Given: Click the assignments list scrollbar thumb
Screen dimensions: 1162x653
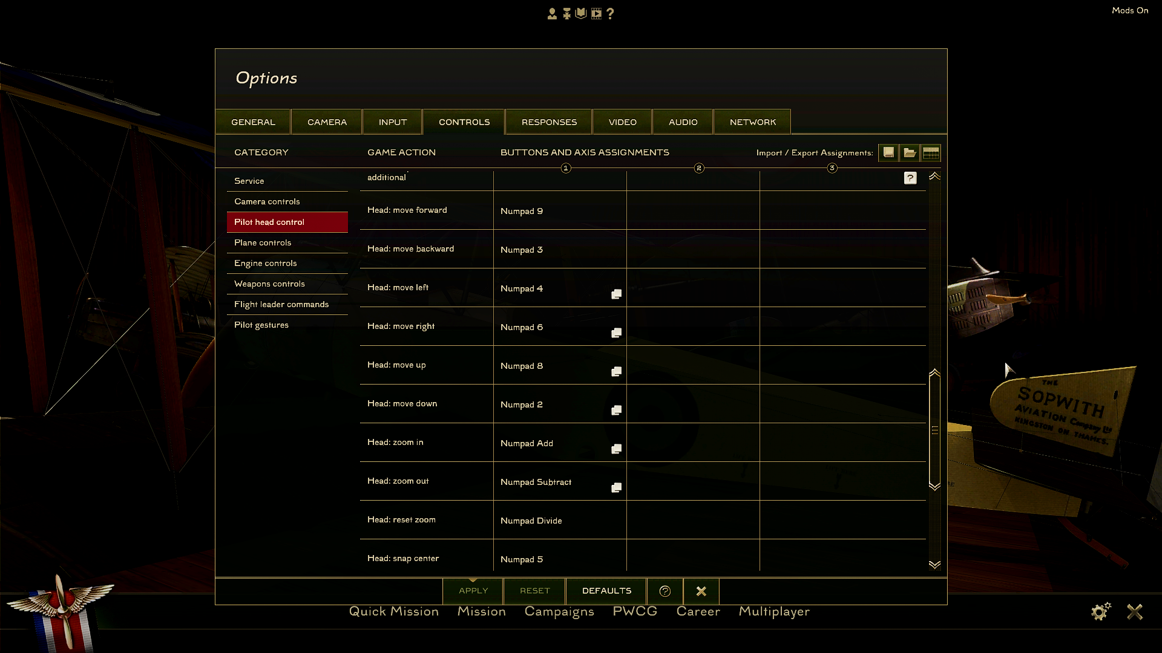Looking at the screenshot, I should 934,429.
